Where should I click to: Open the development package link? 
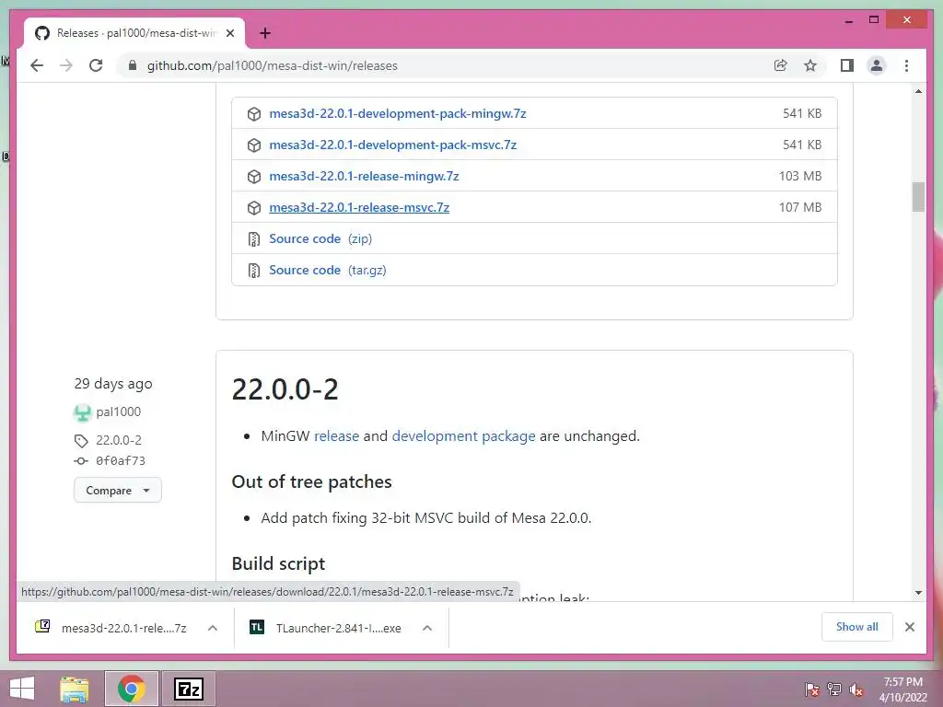(463, 435)
